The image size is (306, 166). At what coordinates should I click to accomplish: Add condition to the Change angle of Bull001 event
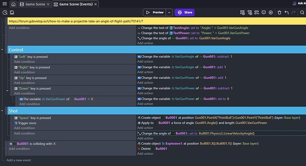(x=24, y=134)
